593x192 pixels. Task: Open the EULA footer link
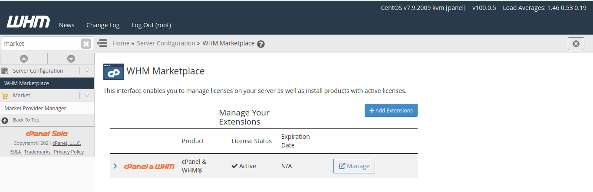[16, 152]
